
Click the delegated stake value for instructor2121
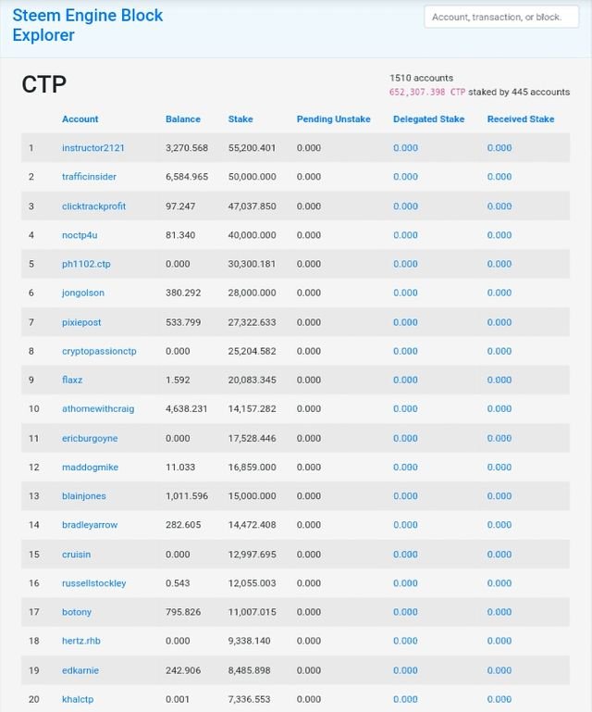pyautogui.click(x=405, y=148)
